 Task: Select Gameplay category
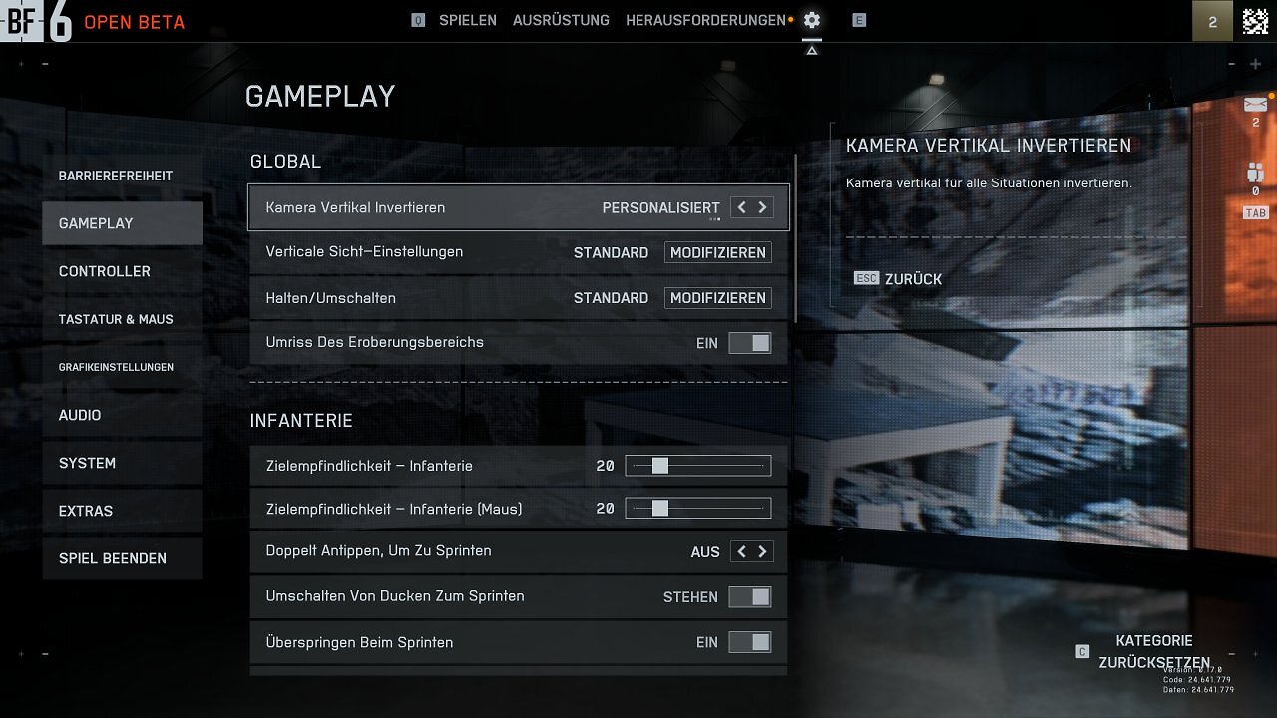(x=122, y=223)
